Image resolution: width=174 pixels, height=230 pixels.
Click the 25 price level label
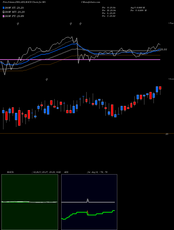[167, 134]
